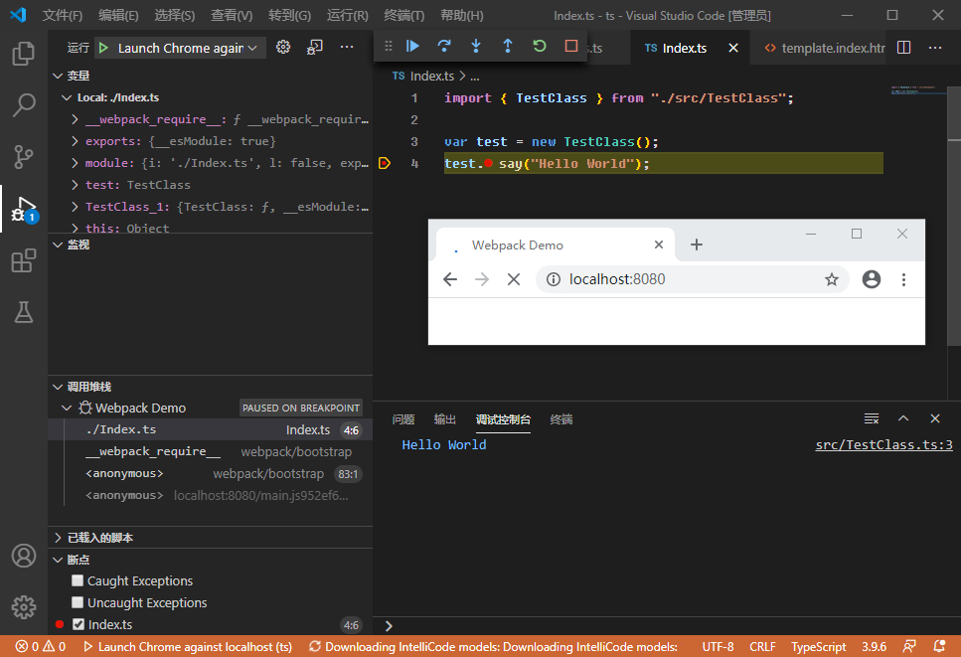Switch to the 终端 panel tab
Viewport: 961px width, 657px height.
561,419
